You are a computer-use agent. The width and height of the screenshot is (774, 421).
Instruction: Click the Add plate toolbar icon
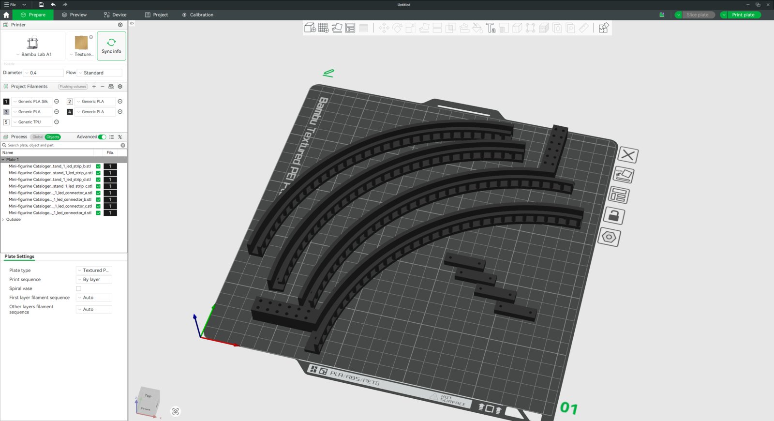tap(324, 28)
